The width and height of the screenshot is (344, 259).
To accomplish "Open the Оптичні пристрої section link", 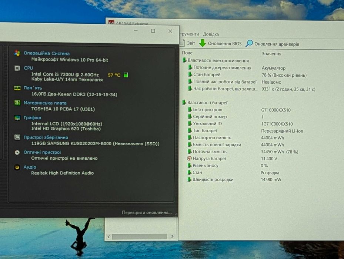I will (x=42, y=152).
